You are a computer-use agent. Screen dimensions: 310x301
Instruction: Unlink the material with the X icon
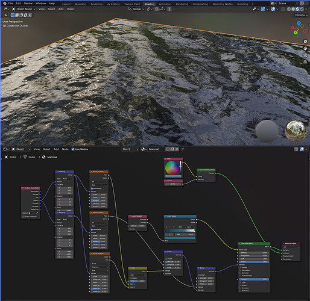click(177, 149)
